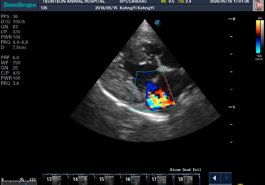Select thumbnail image 18
Screen dimensions: 265x185
pos(187,179)
